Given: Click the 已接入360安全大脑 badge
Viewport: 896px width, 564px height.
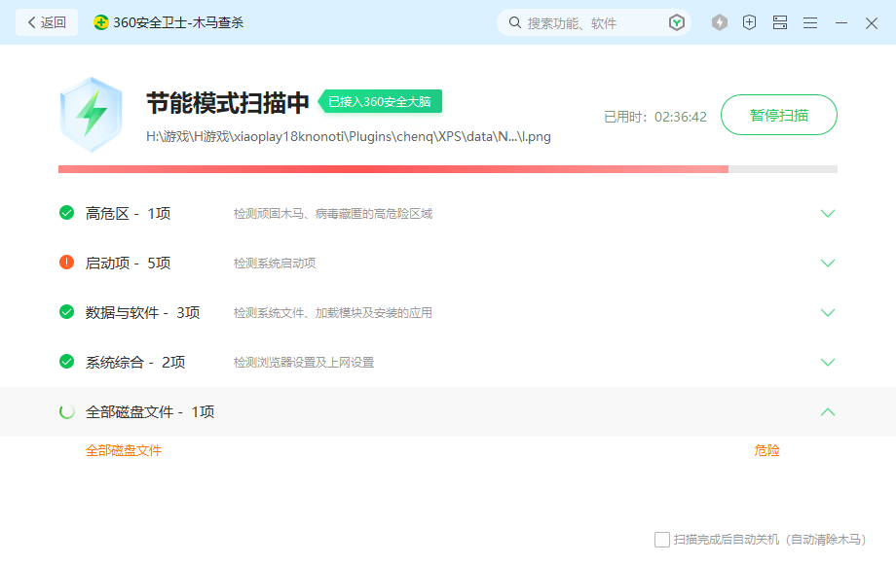Looking at the screenshot, I should (x=380, y=101).
